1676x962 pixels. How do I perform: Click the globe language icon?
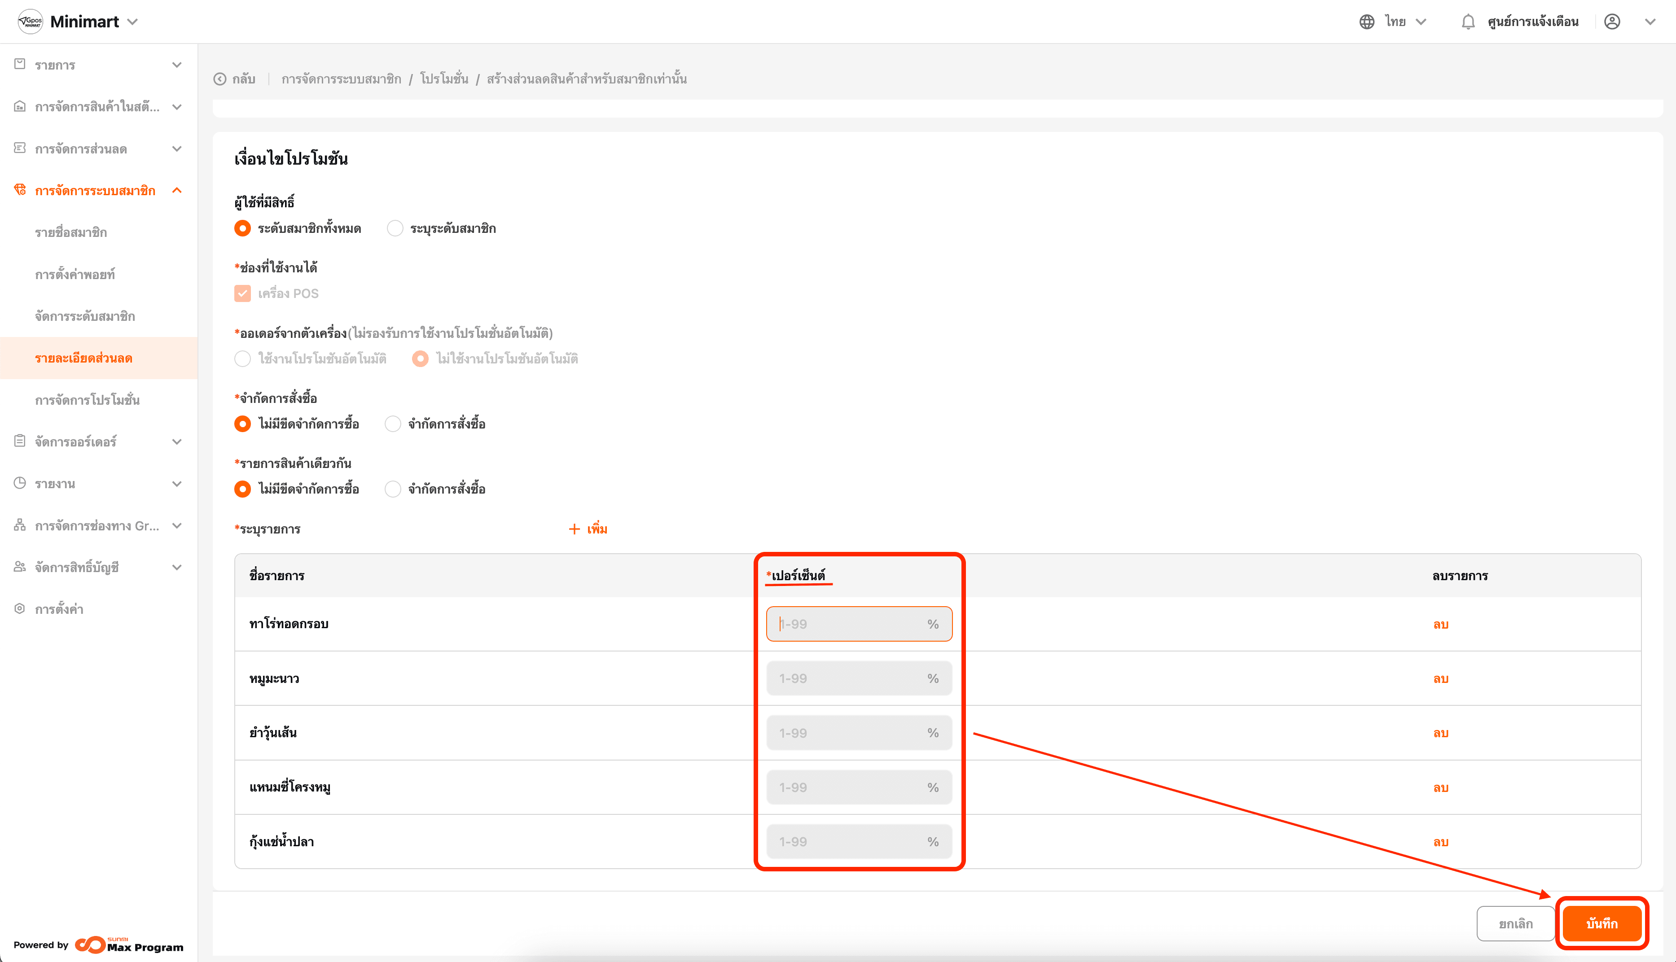[1367, 22]
